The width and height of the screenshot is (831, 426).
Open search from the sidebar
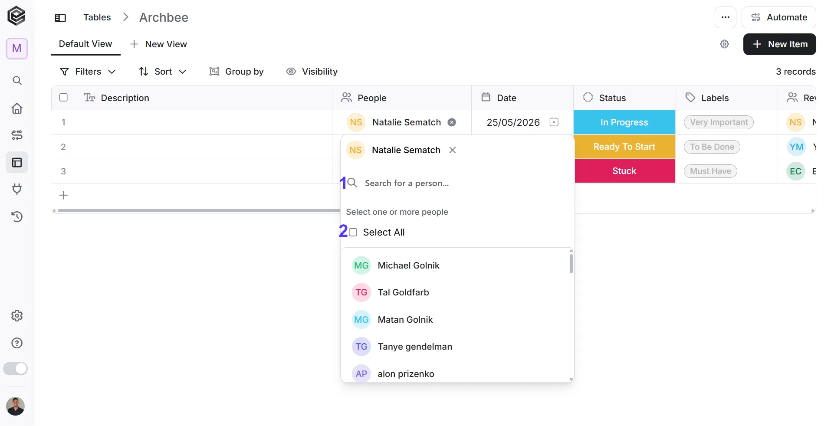coord(17,81)
